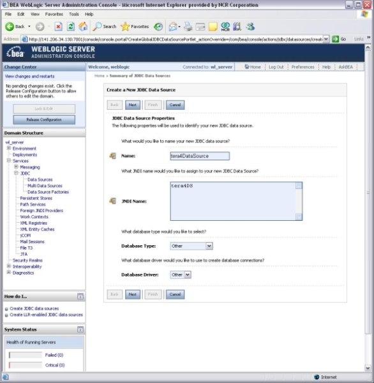Click the Edit page icon beside Print

click(x=200, y=26)
